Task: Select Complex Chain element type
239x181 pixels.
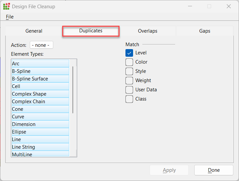Action: coord(40,102)
